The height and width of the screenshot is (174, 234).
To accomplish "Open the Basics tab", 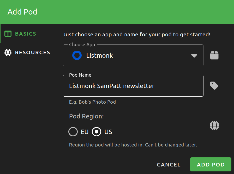I will (x=20, y=34).
